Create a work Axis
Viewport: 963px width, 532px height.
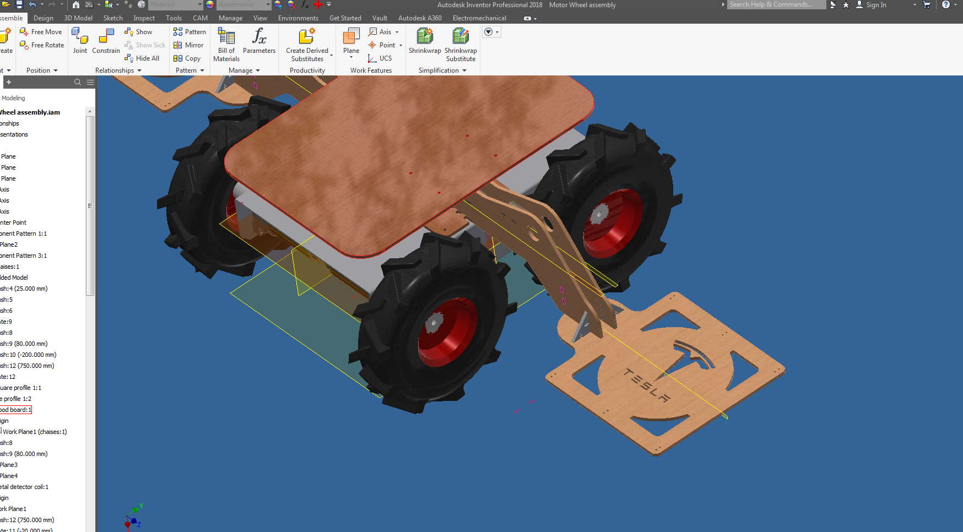point(380,32)
